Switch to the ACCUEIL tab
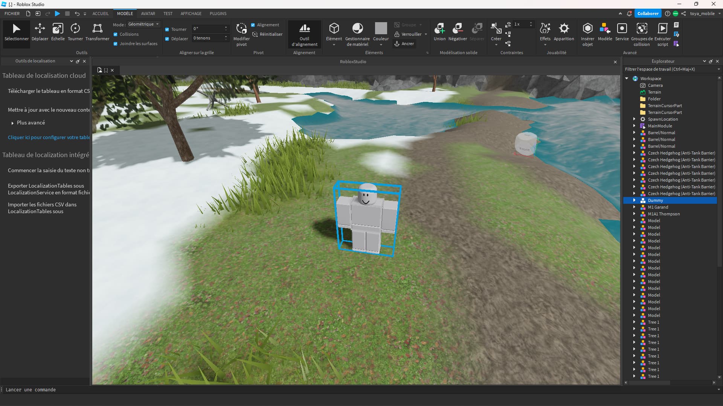723x406 pixels. 101,14
